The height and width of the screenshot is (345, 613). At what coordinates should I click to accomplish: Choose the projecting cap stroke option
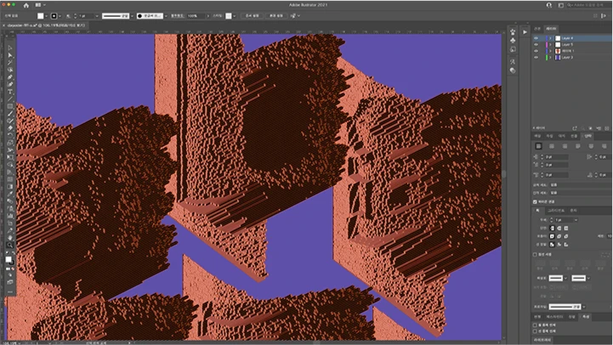[566, 229]
